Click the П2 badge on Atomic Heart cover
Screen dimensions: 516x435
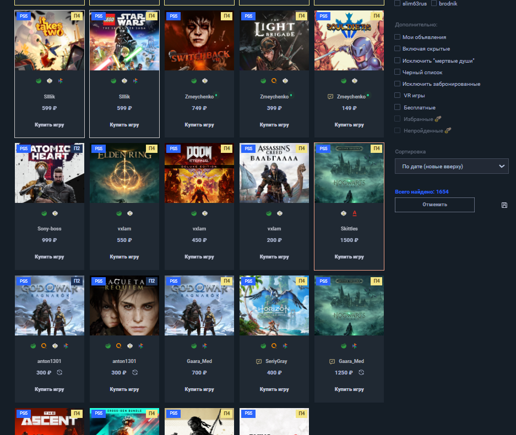[77, 148]
